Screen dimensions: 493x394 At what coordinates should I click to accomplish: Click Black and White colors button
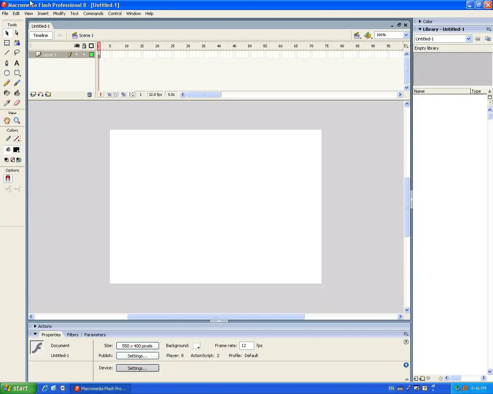point(6,160)
